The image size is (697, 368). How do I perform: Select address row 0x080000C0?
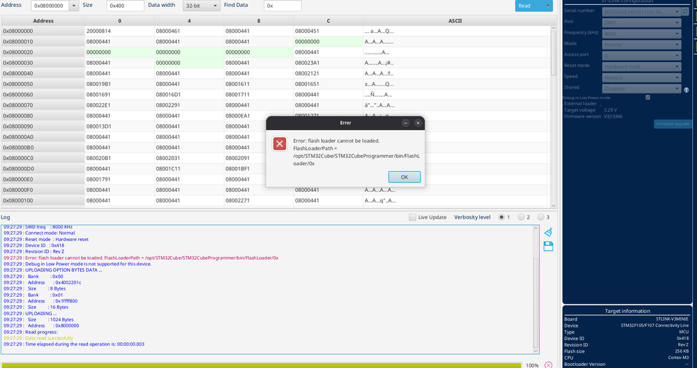[43, 158]
